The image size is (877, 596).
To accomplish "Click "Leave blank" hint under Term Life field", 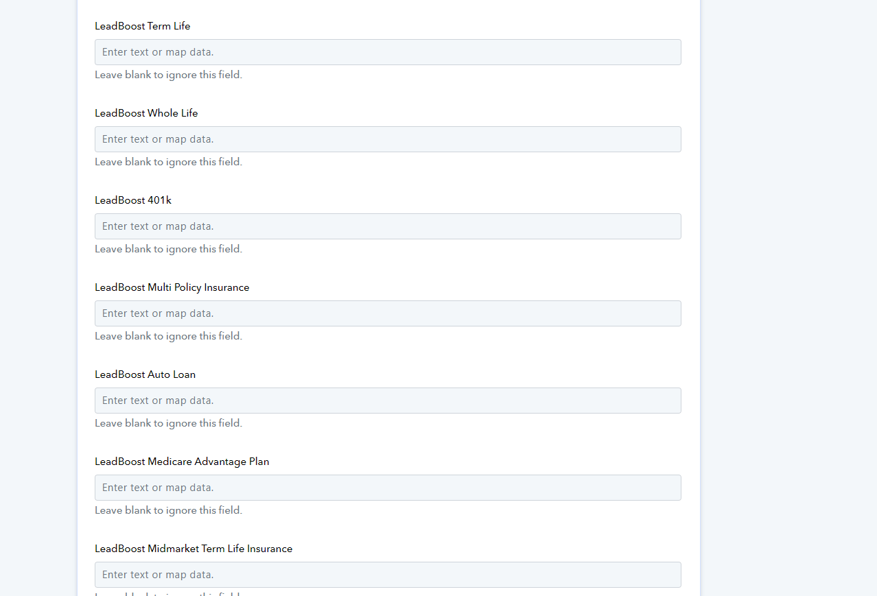I will (x=168, y=75).
